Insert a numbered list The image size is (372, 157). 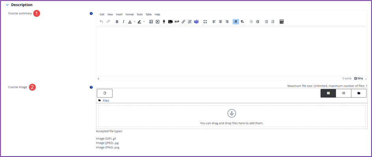pos(273,22)
